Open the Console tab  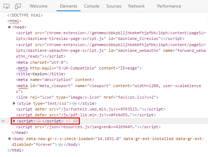point(92,6)
